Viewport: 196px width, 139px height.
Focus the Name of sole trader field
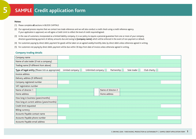point(119,61)
